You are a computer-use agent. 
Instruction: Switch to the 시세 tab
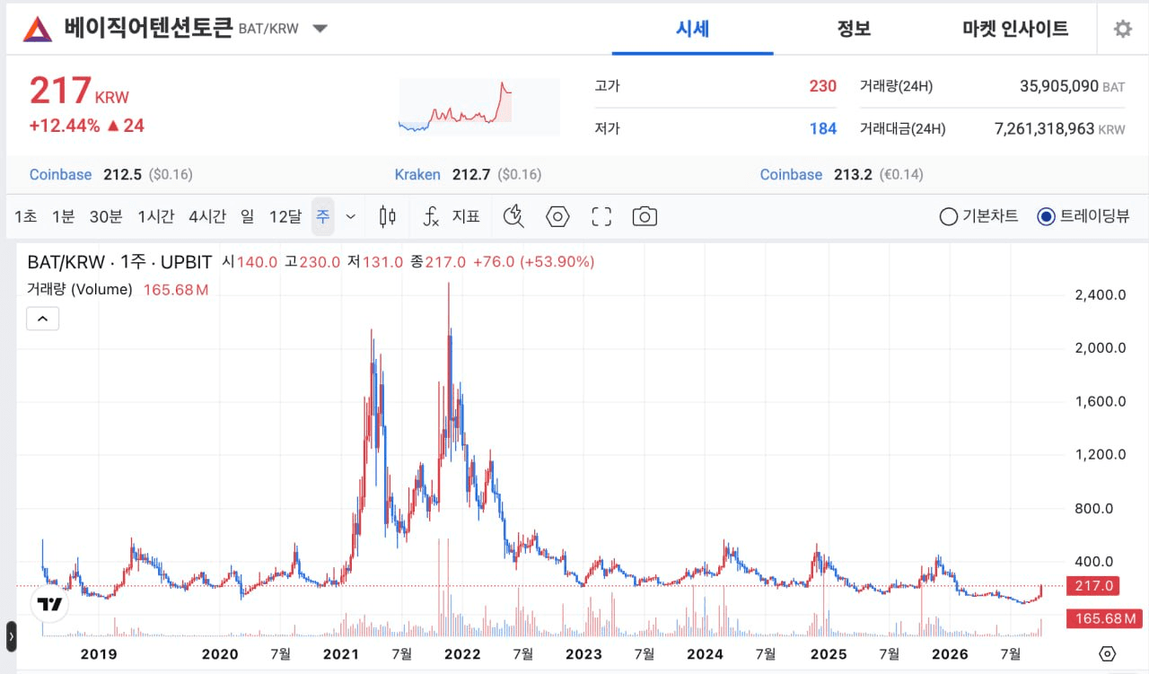tap(692, 29)
